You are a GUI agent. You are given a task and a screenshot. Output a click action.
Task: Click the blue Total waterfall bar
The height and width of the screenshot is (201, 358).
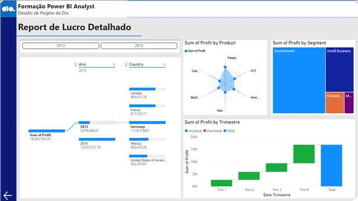coord(331,165)
